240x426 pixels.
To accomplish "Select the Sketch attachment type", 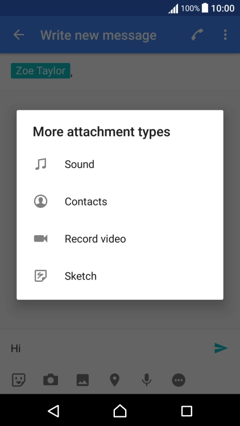I will [x=120, y=276].
